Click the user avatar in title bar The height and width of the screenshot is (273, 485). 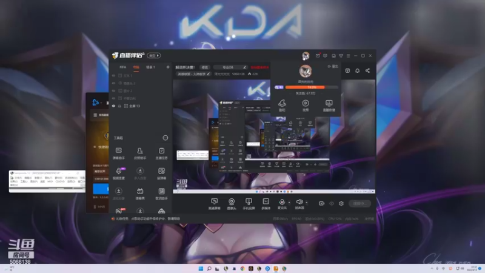(306, 56)
